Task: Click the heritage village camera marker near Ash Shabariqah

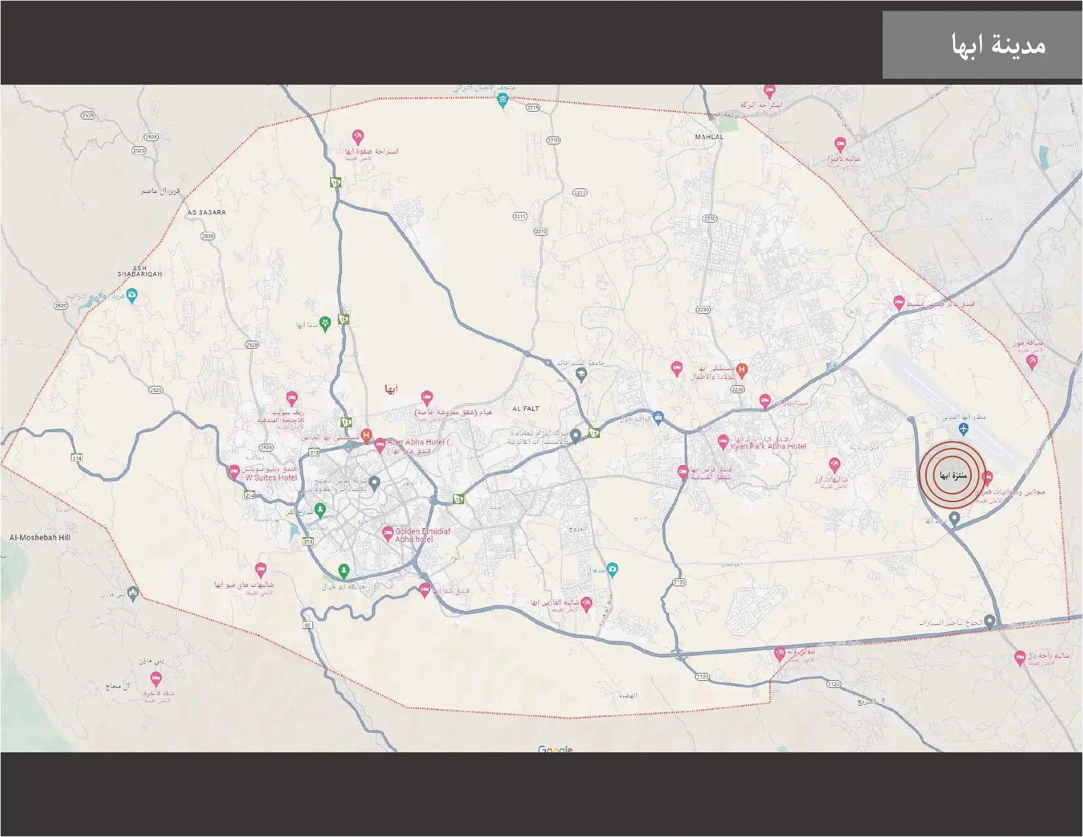Action: click(x=132, y=295)
